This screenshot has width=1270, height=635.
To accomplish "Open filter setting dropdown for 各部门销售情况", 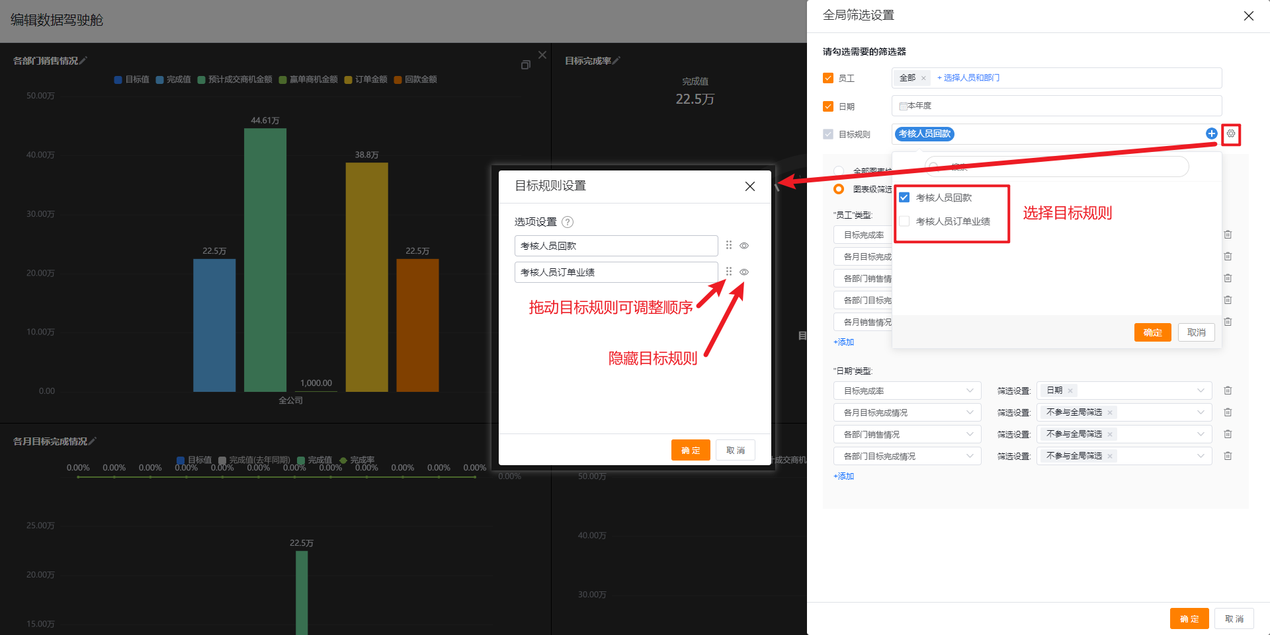I will click(x=1124, y=434).
